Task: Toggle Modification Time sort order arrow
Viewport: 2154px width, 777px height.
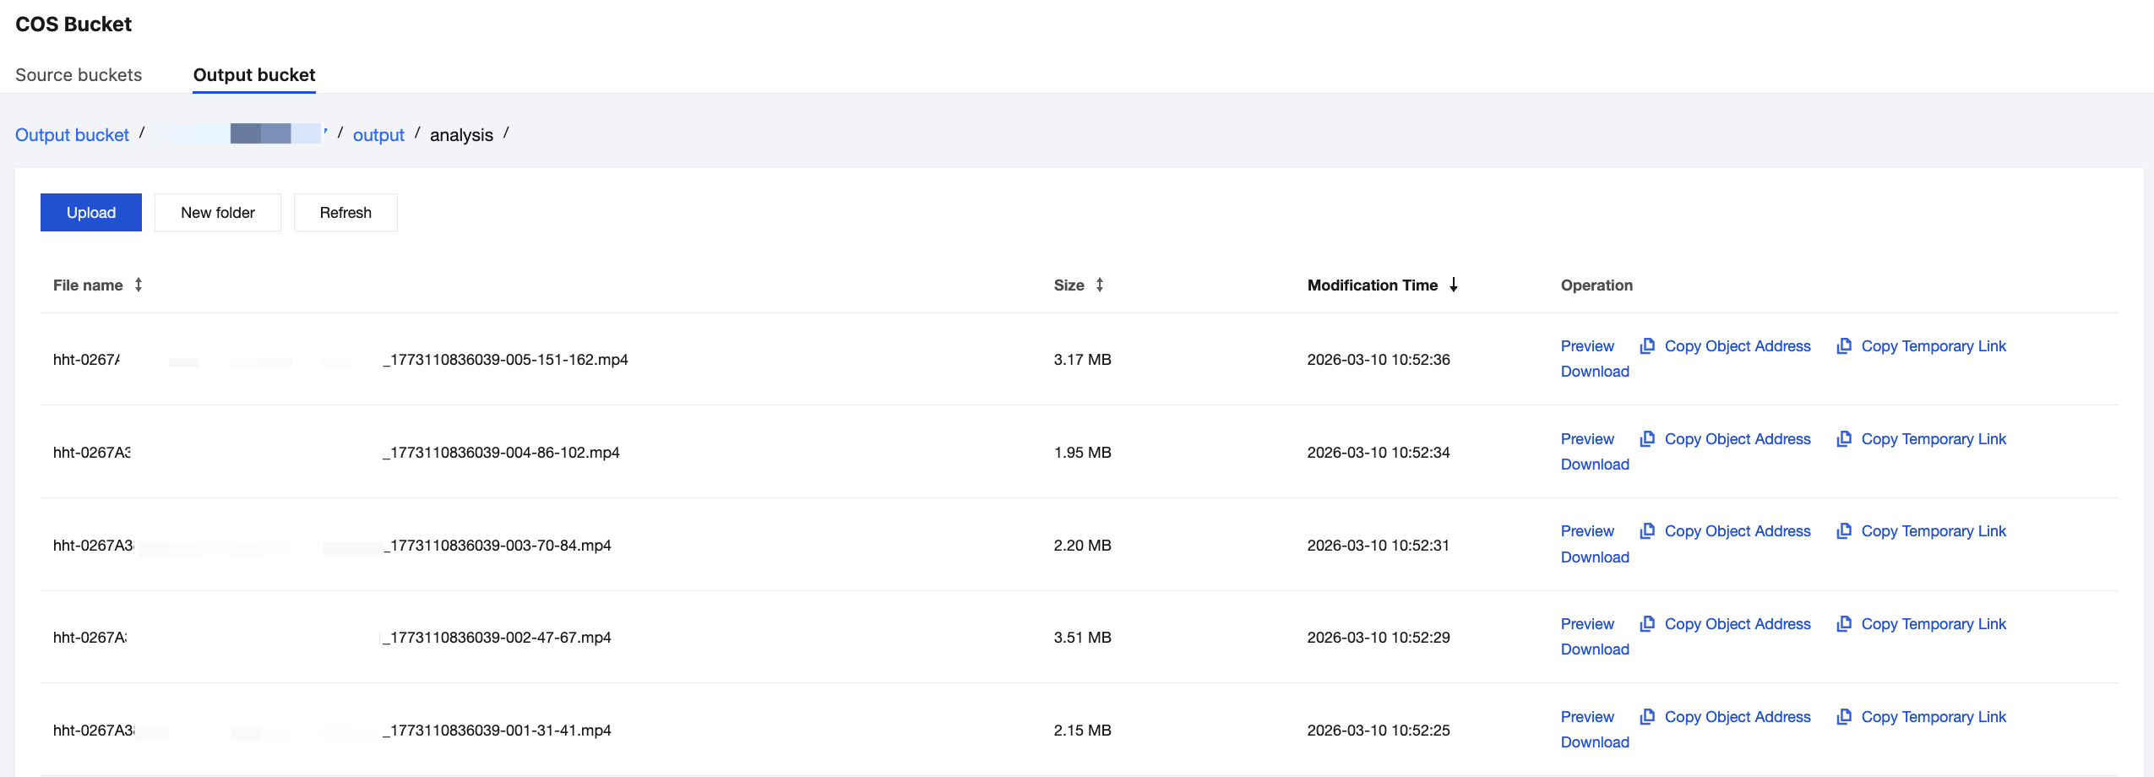Action: pos(1453,285)
